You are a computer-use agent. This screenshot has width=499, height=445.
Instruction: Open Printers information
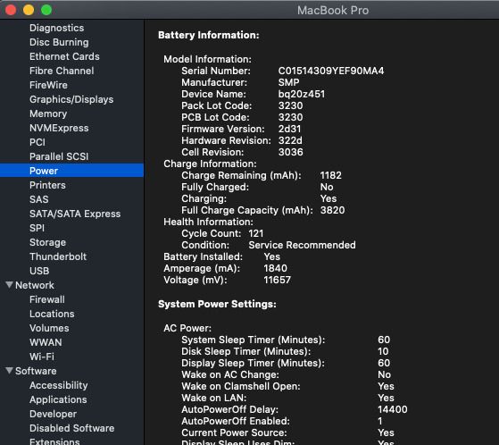point(47,185)
